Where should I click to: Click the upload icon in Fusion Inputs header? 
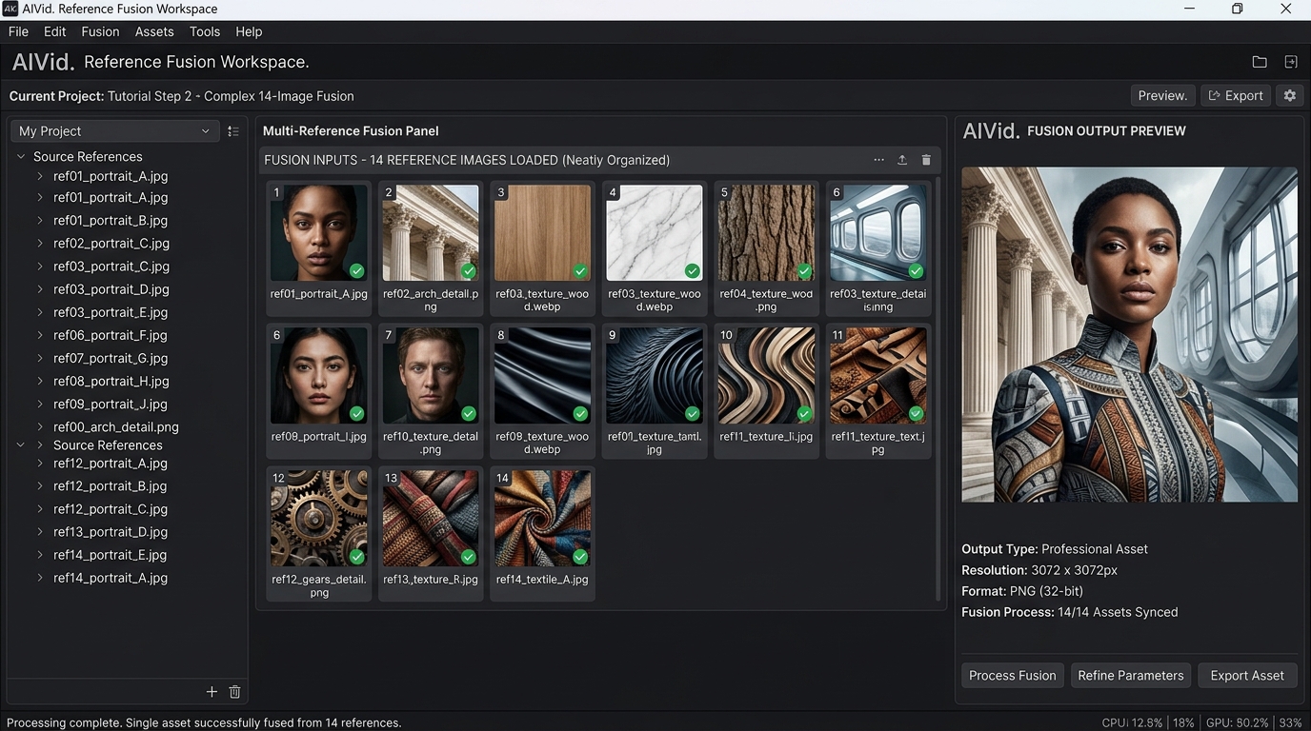coord(902,160)
